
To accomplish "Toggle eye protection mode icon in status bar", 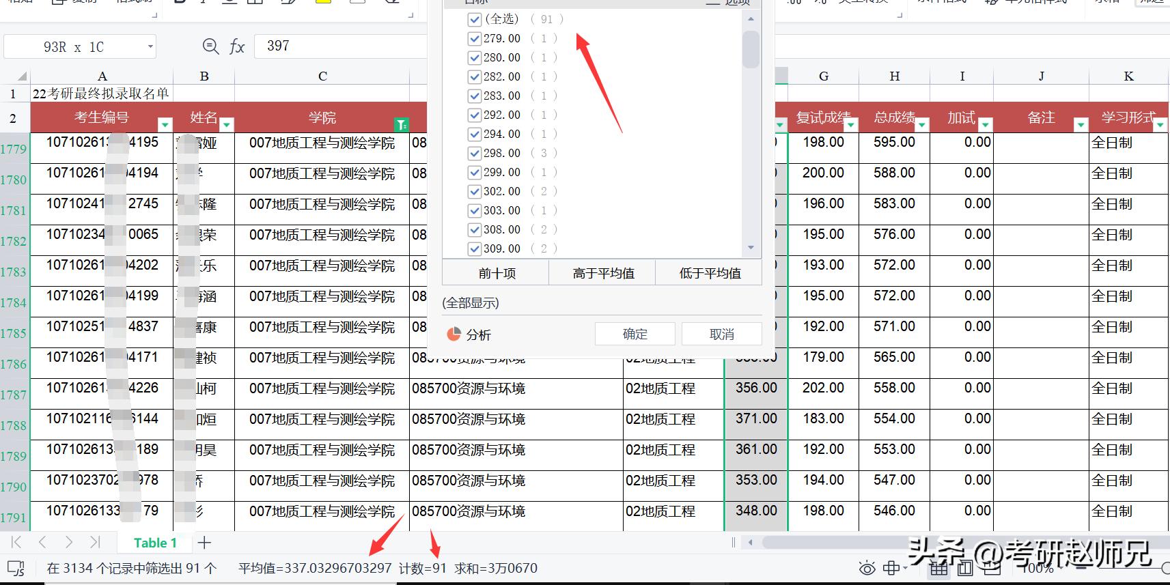I will pyautogui.click(x=867, y=568).
